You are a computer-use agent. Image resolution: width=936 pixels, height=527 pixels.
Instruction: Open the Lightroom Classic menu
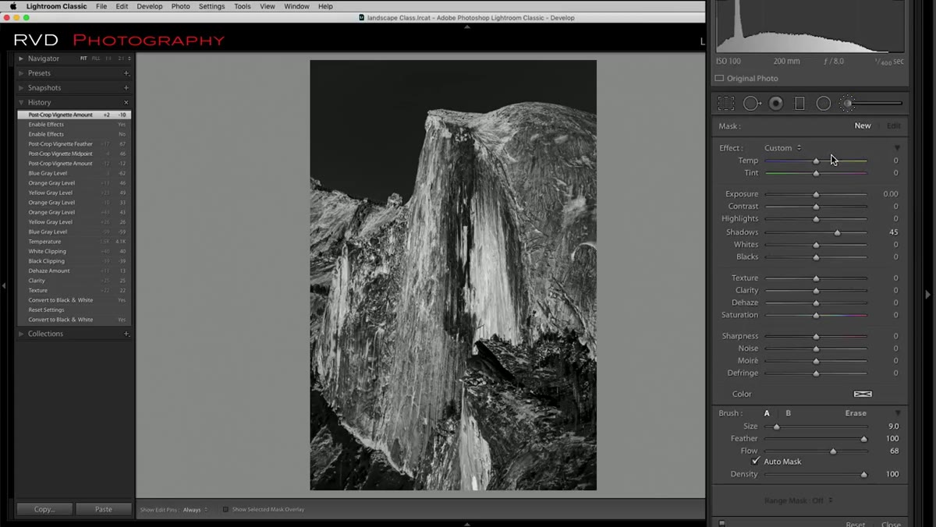(x=57, y=6)
